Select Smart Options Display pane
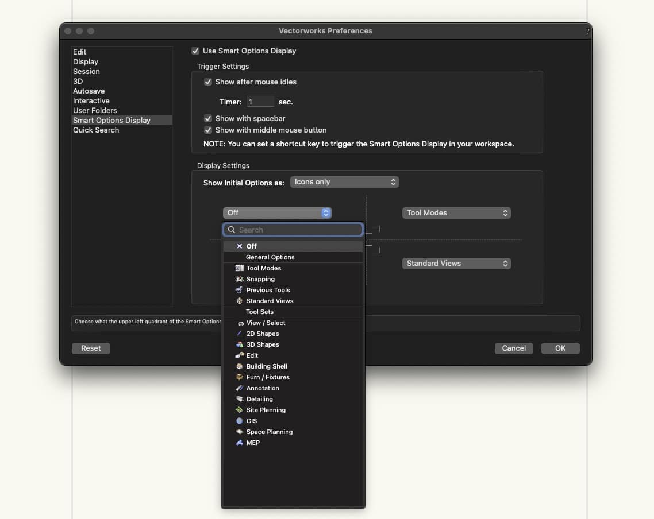Viewport: 654px width, 519px height. point(122,120)
